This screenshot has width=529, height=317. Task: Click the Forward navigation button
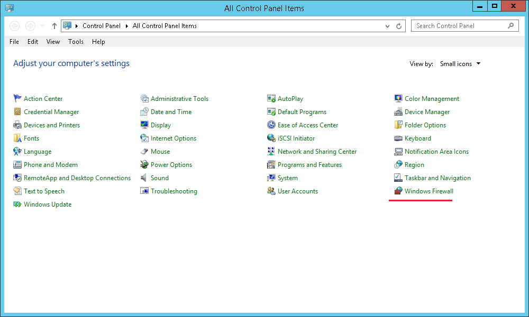click(30, 25)
